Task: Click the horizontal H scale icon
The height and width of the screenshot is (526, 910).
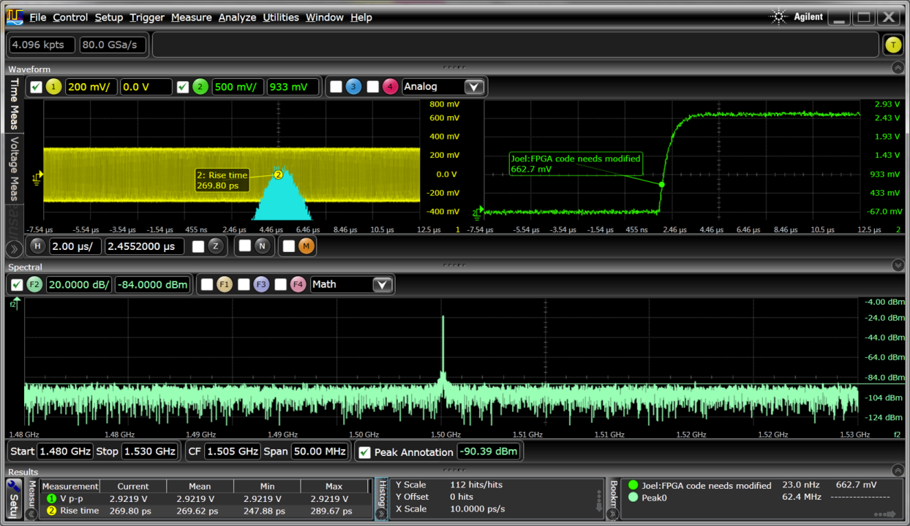Action: coord(37,246)
